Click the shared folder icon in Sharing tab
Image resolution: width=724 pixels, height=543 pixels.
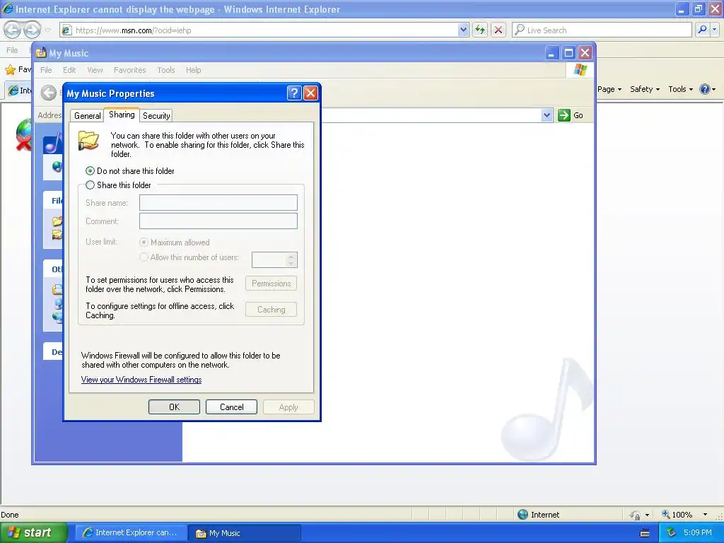click(88, 141)
